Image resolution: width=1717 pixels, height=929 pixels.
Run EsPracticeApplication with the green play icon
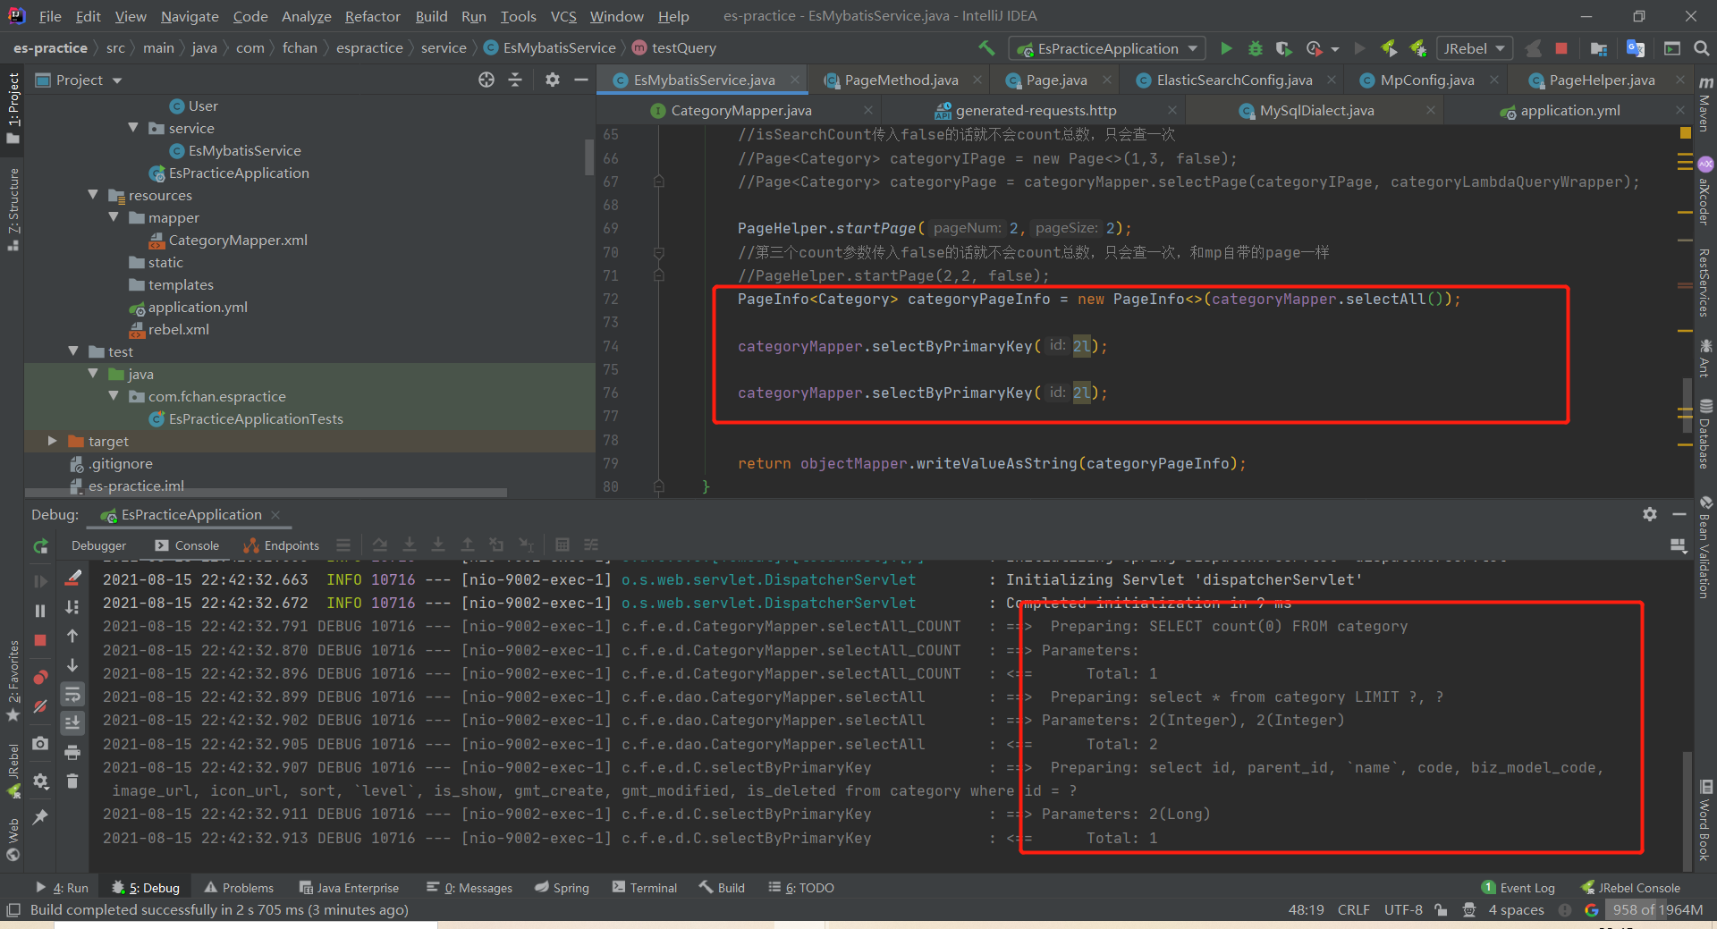[1226, 48]
